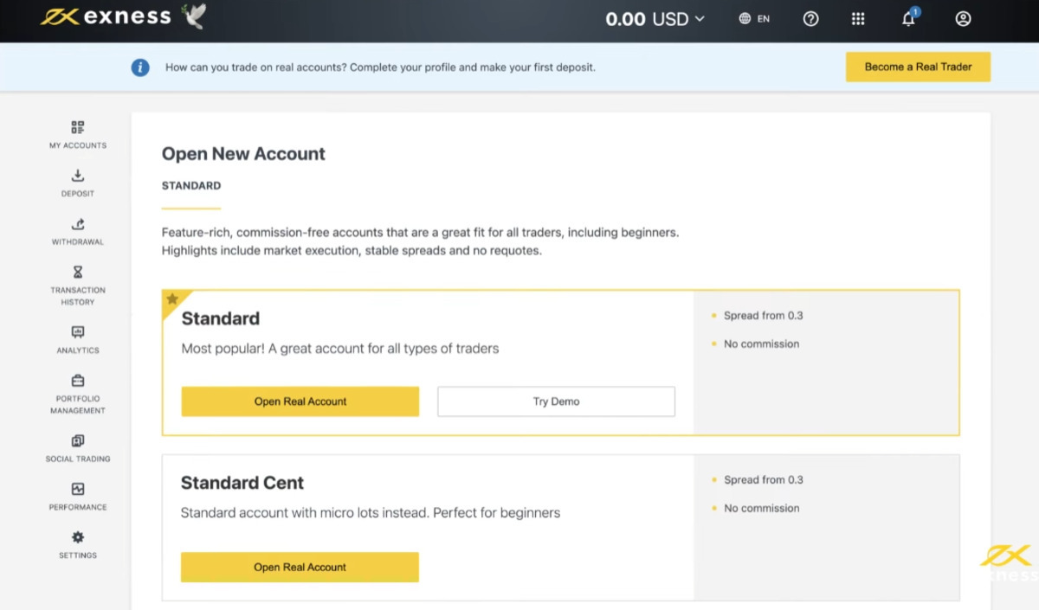Change language via globe EN
This screenshot has width=1039, height=610.
[x=754, y=18]
